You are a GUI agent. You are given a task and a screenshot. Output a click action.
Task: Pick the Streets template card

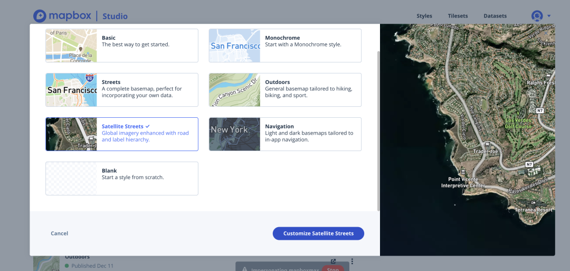click(122, 90)
